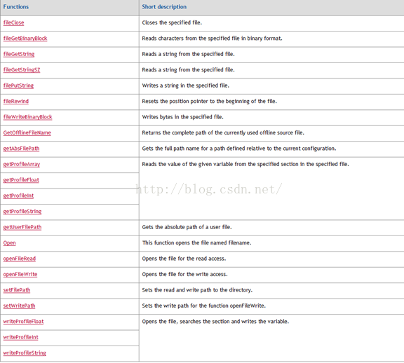Follow the openFileRead link
This screenshot has width=404, height=363.
20,259
